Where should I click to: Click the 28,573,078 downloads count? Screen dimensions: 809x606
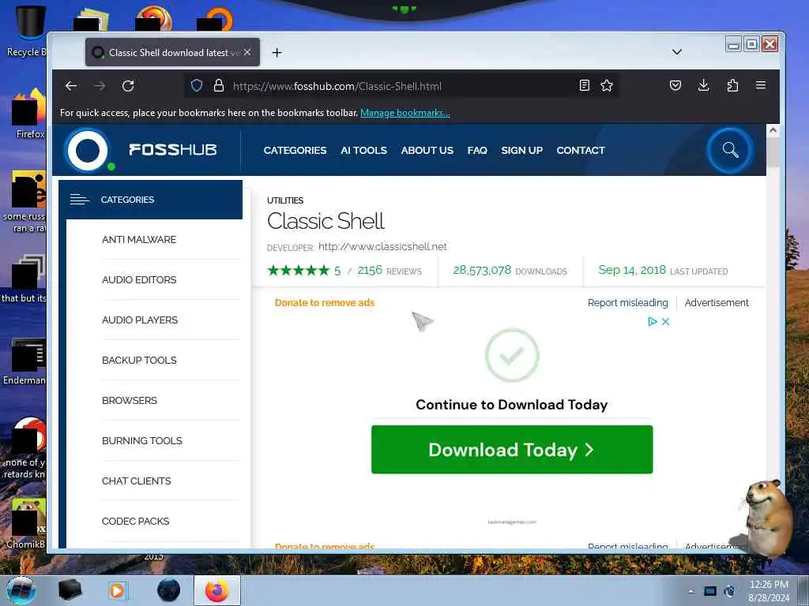(x=482, y=271)
